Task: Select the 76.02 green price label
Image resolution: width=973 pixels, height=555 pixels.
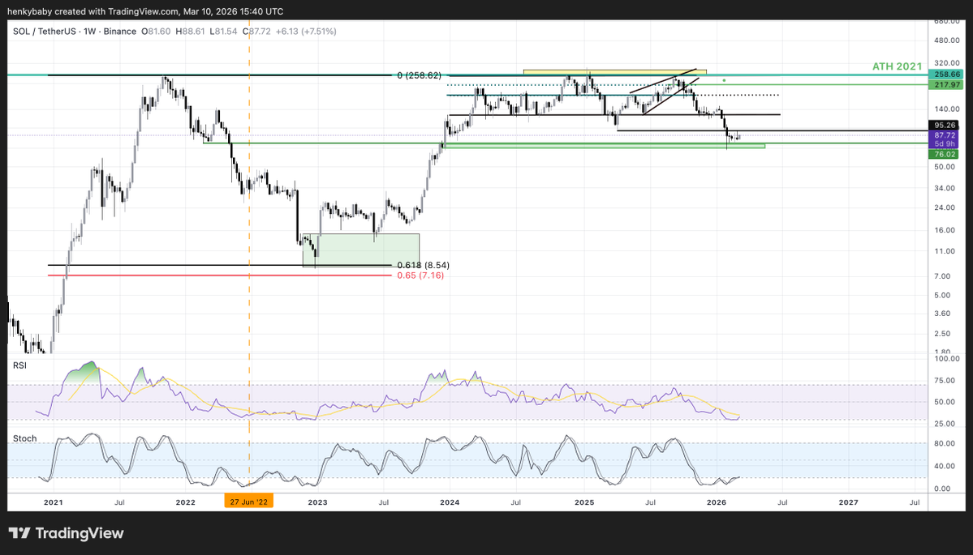Action: click(x=944, y=154)
